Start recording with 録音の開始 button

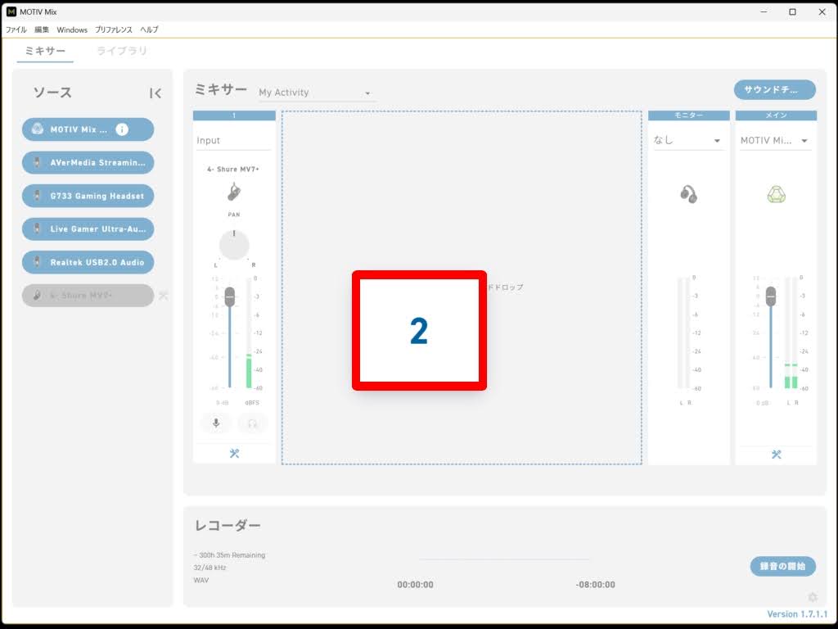point(782,566)
